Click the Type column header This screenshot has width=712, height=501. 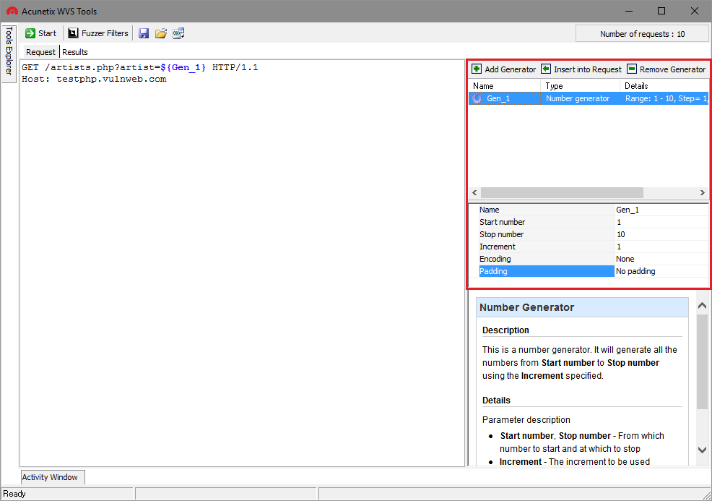[580, 86]
